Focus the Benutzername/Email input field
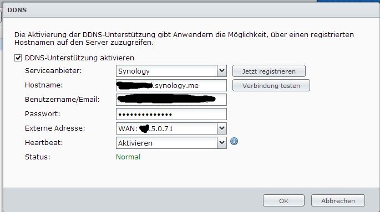The image size is (380, 212). point(171,100)
